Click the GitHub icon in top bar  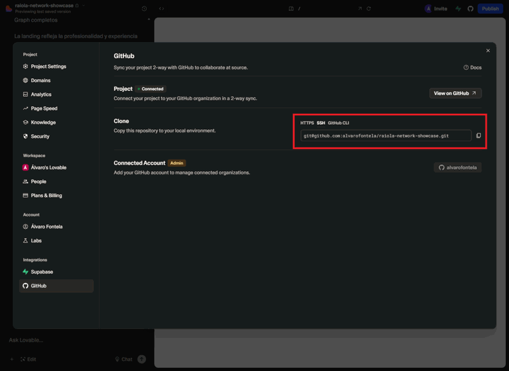(x=470, y=9)
